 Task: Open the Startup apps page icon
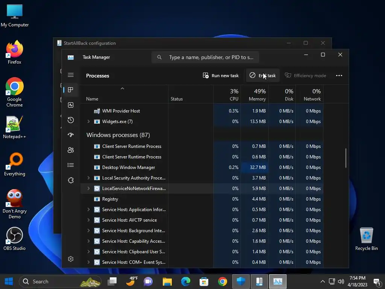tap(71, 135)
